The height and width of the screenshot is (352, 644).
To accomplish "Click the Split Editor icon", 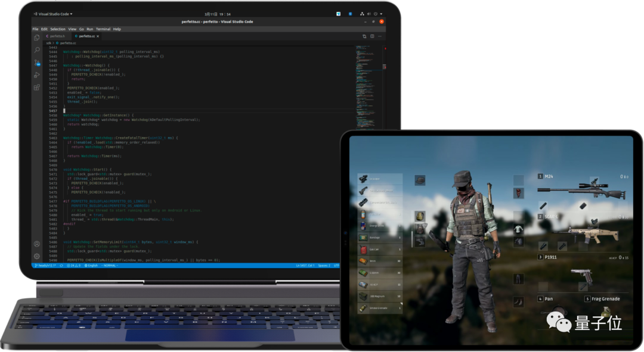I will pyautogui.click(x=372, y=36).
